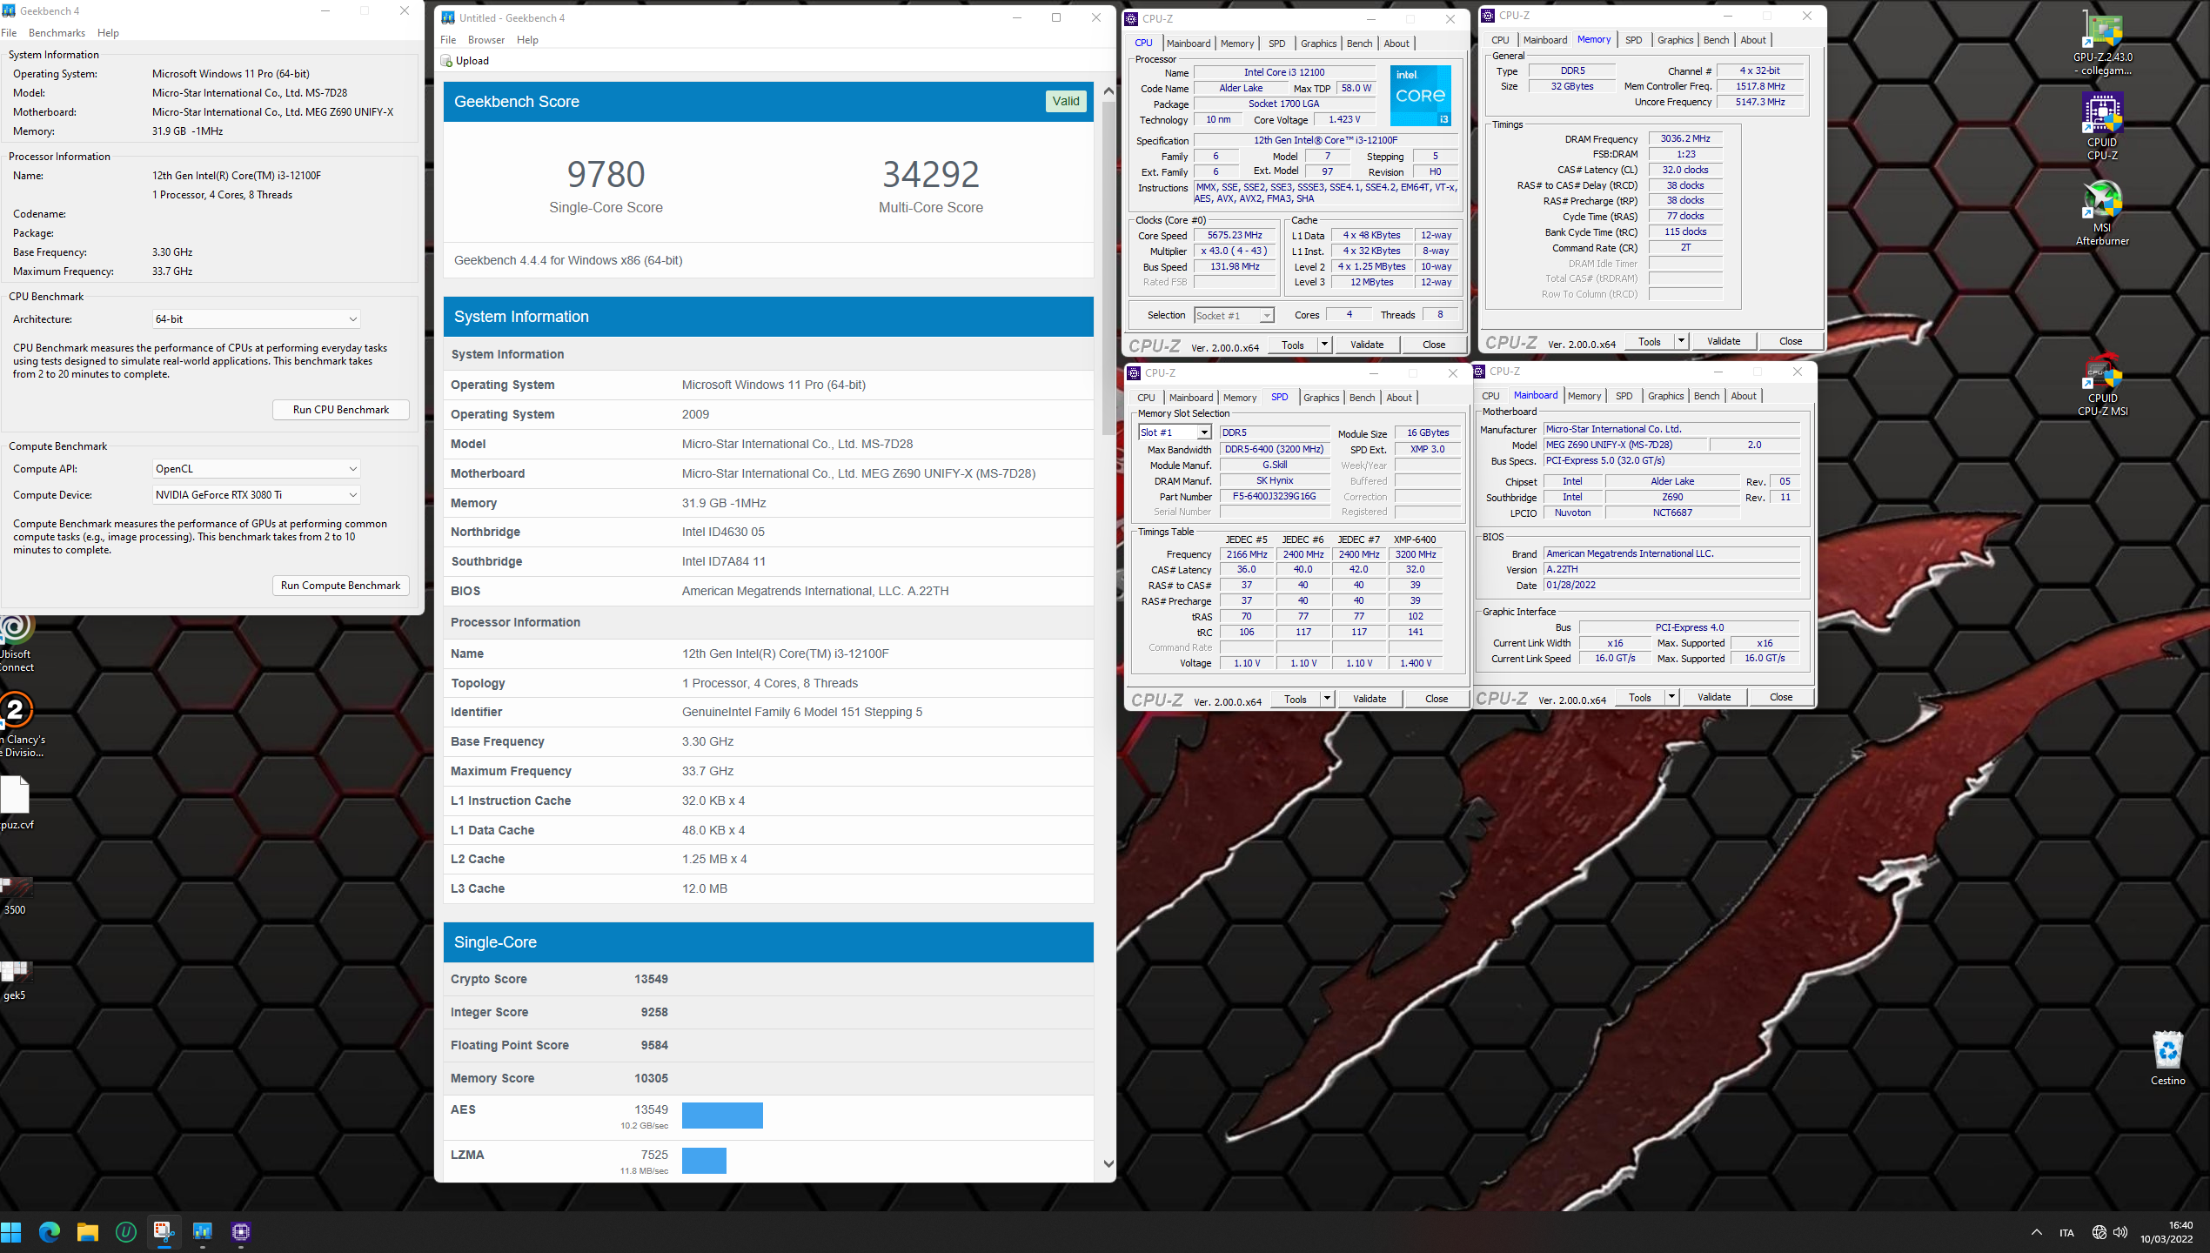This screenshot has height=1253, width=2210.
Task: Click Close in CPU-Z Memory window
Action: pyautogui.click(x=1791, y=341)
